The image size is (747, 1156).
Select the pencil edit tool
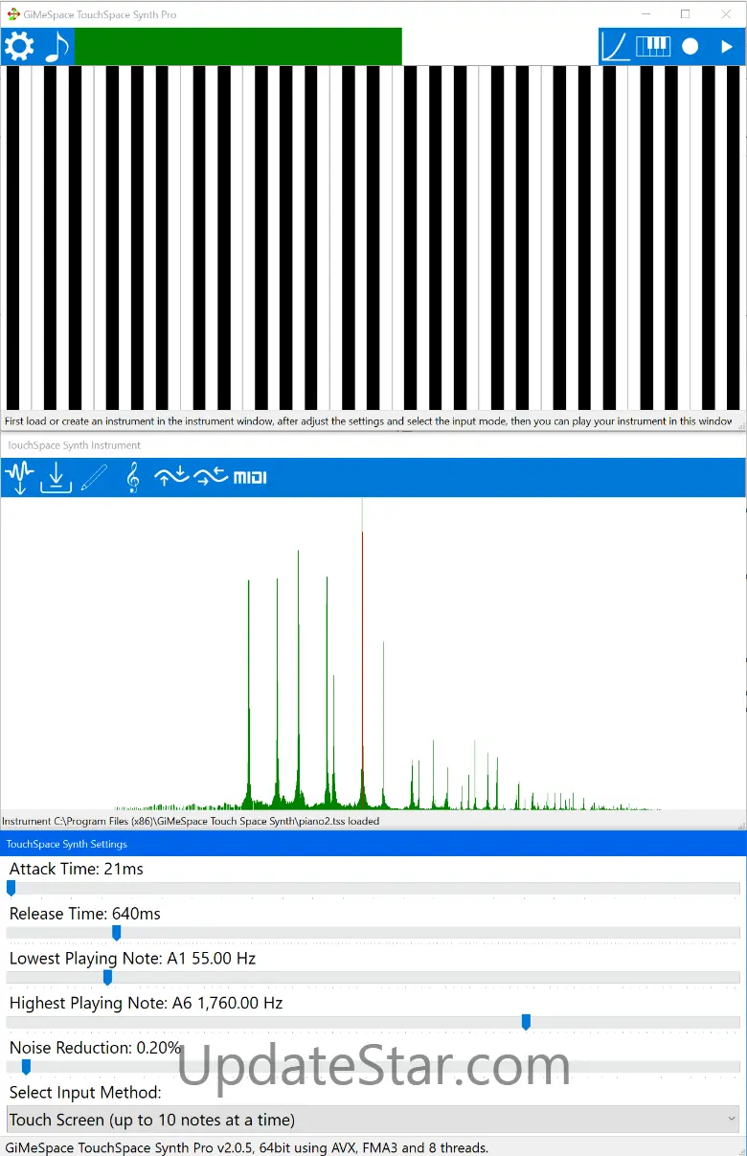tap(94, 477)
